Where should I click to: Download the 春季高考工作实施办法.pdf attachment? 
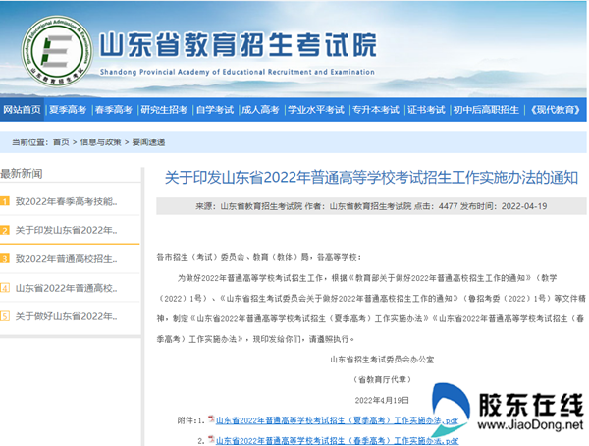337,441
